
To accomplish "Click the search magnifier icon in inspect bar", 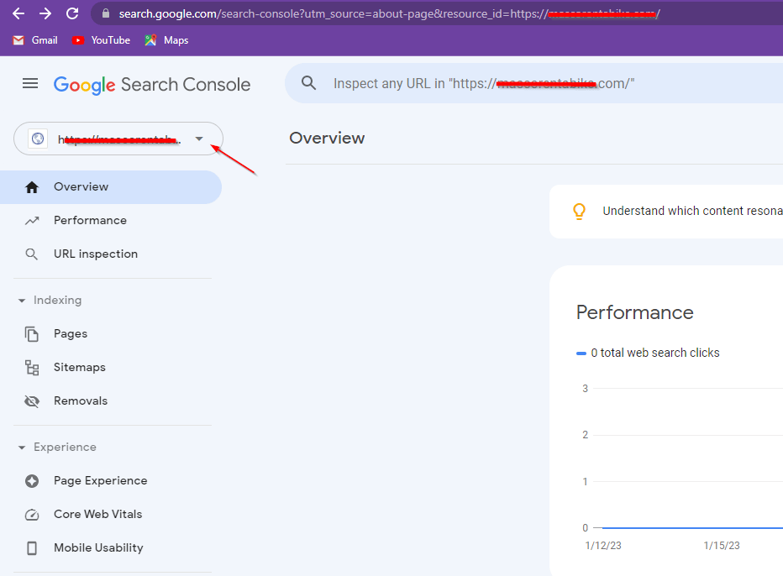I will tap(309, 83).
